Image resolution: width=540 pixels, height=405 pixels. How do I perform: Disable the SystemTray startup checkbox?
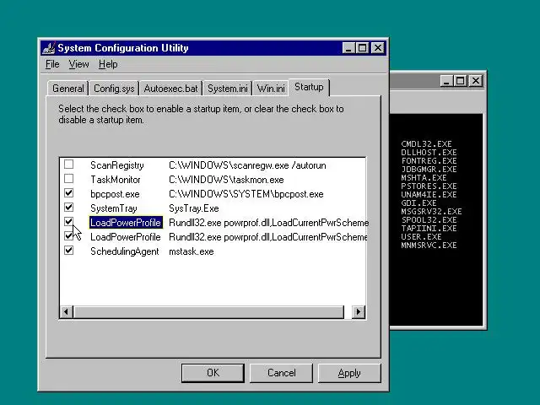[69, 208]
